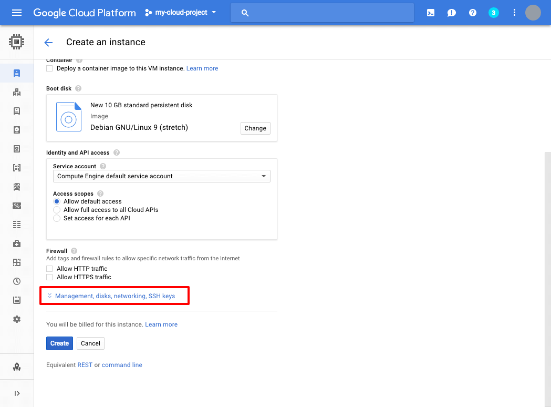Click the Compute Engine chip icon

[16, 42]
